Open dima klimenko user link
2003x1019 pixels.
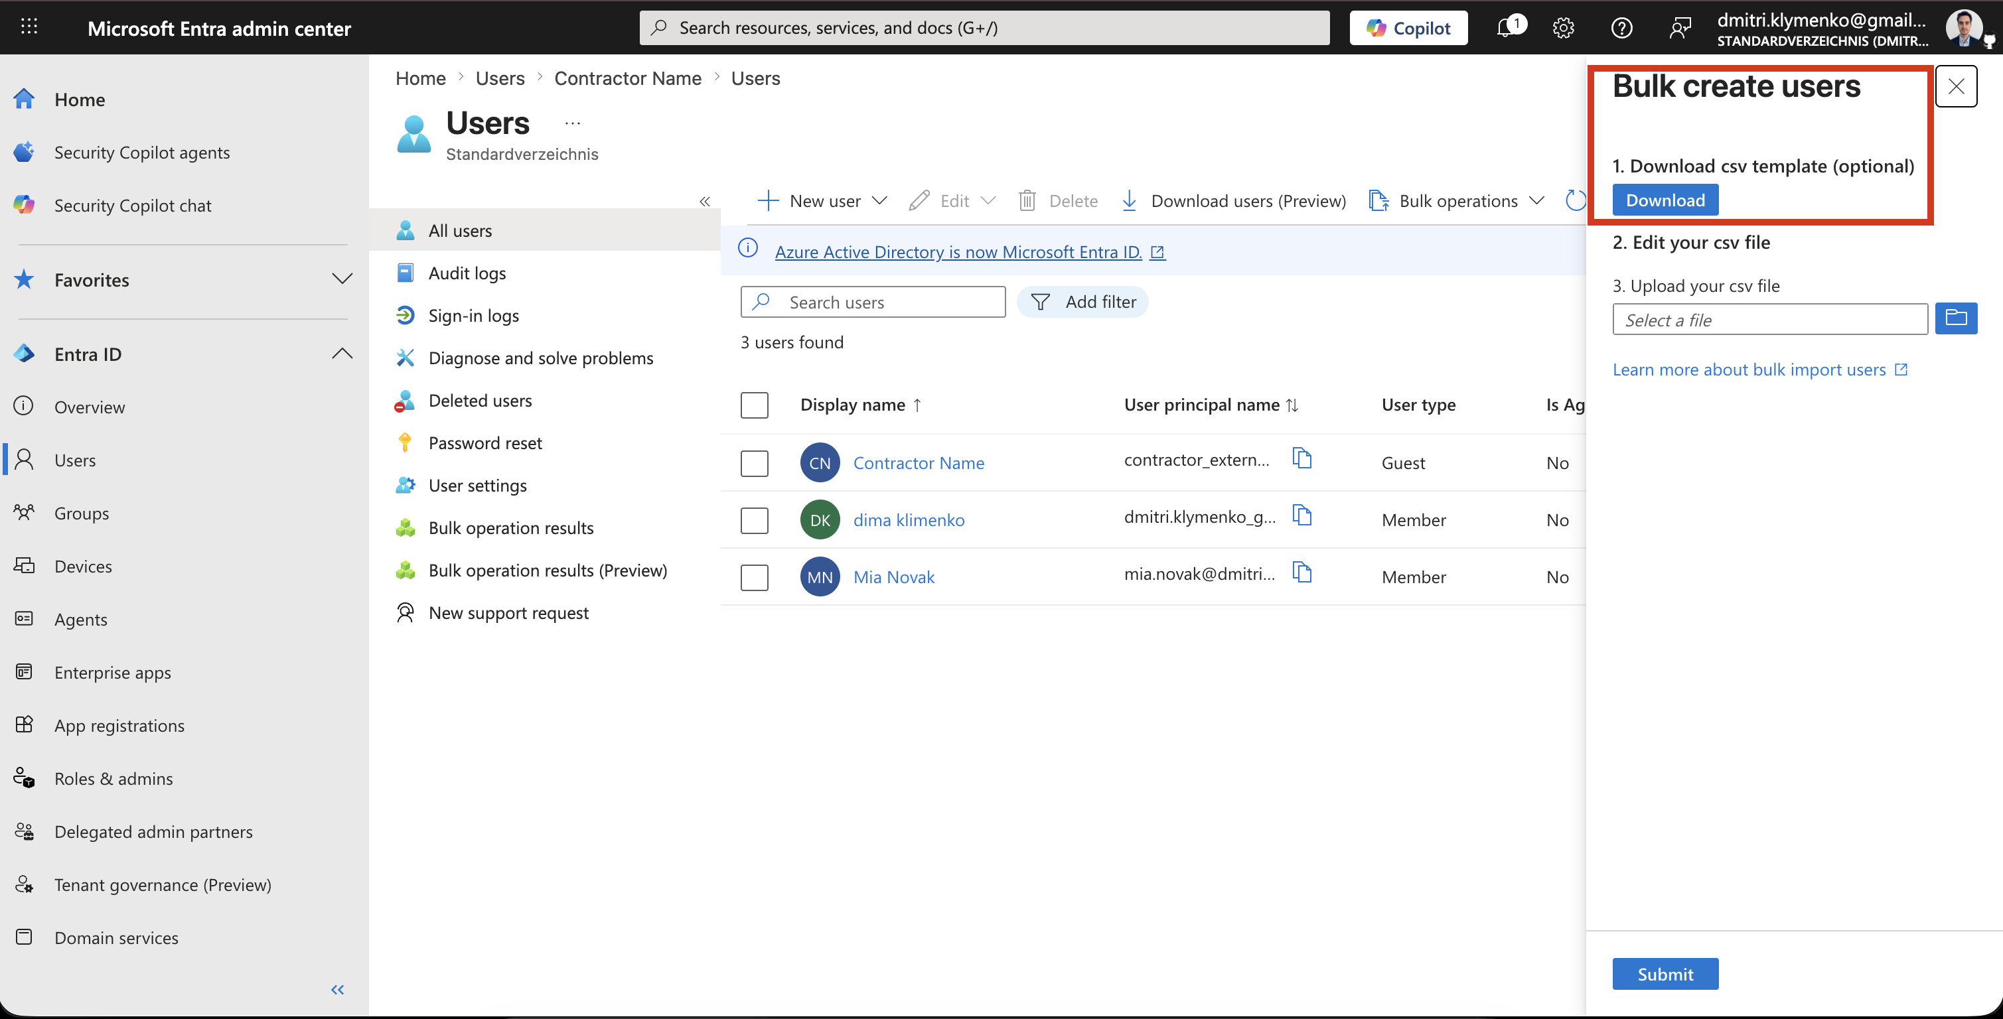pos(908,520)
